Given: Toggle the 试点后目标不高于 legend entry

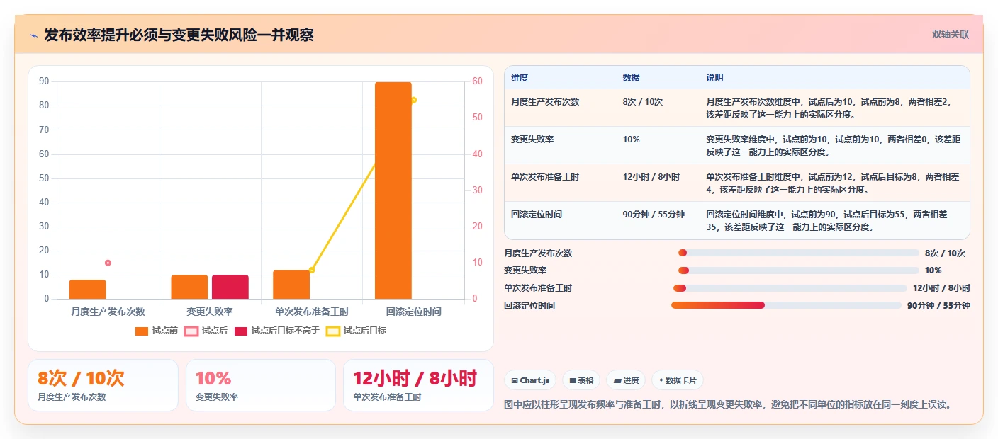Looking at the screenshot, I should pyautogui.click(x=277, y=331).
